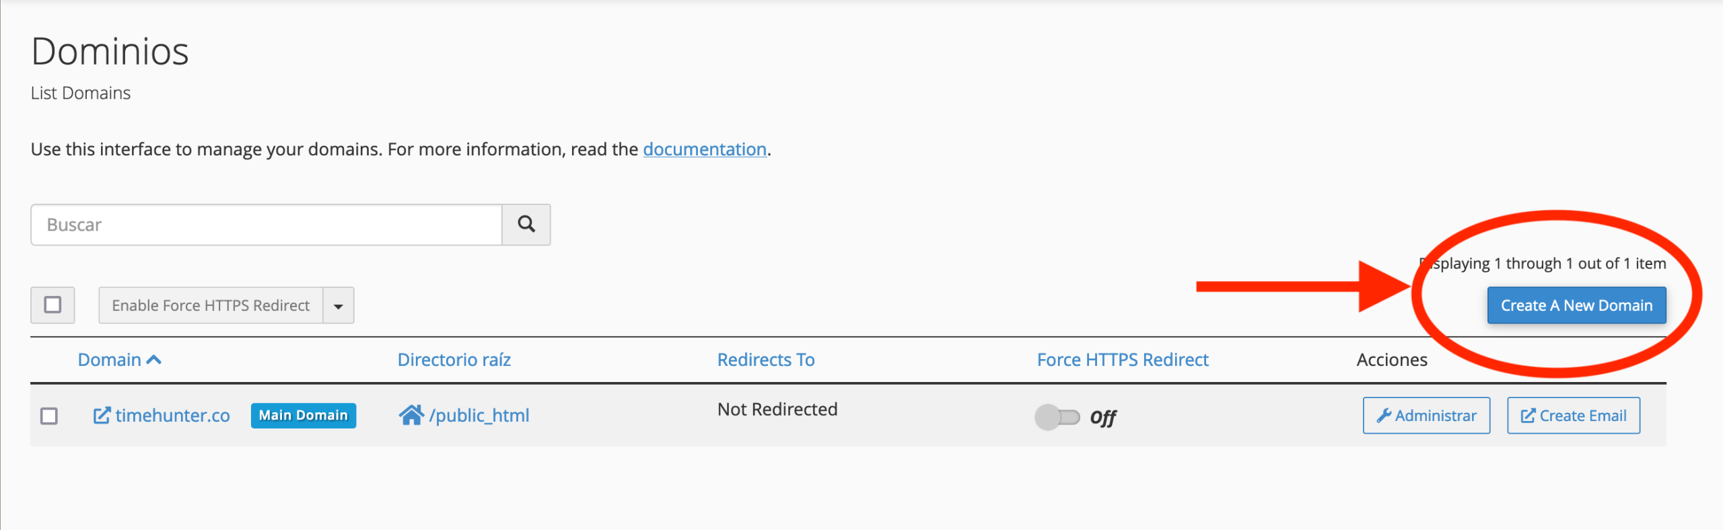The width and height of the screenshot is (1723, 530).
Task: Check the timehunter.co row checkbox
Action: point(49,416)
